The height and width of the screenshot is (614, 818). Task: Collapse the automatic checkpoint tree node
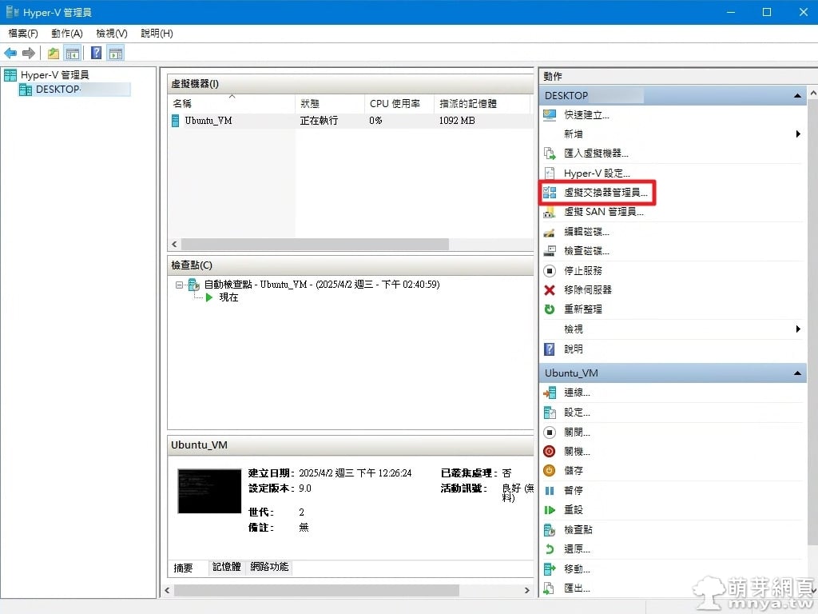180,285
